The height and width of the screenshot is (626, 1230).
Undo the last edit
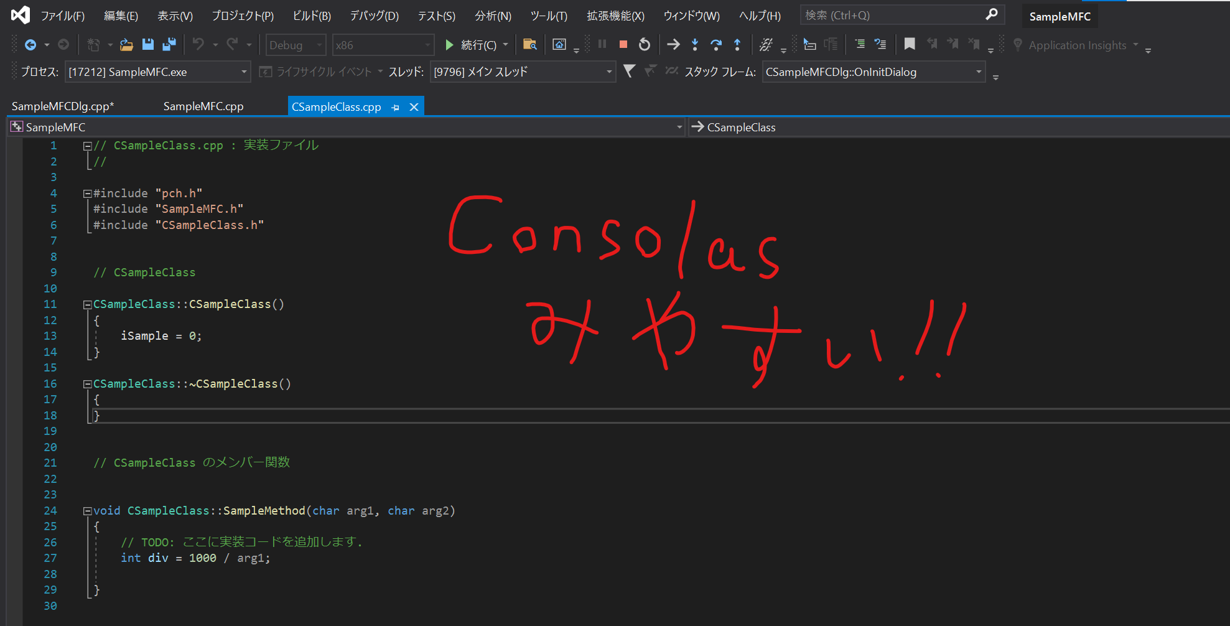[198, 45]
